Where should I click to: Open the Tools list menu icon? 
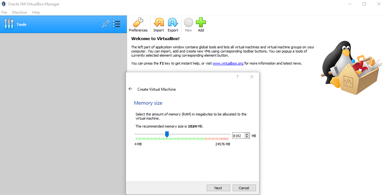[116, 24]
